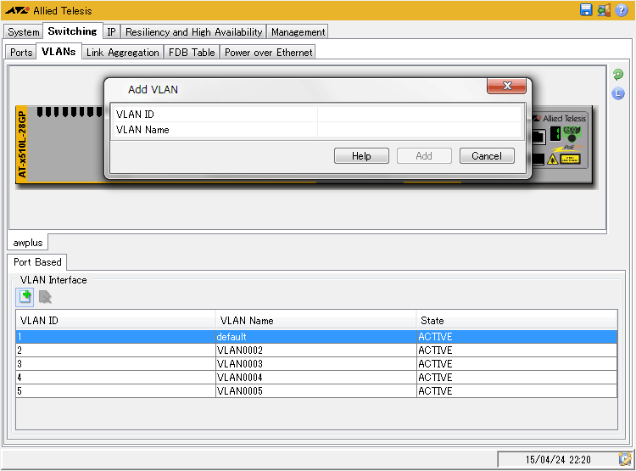Click the VLAN Name input field

(x=419, y=130)
